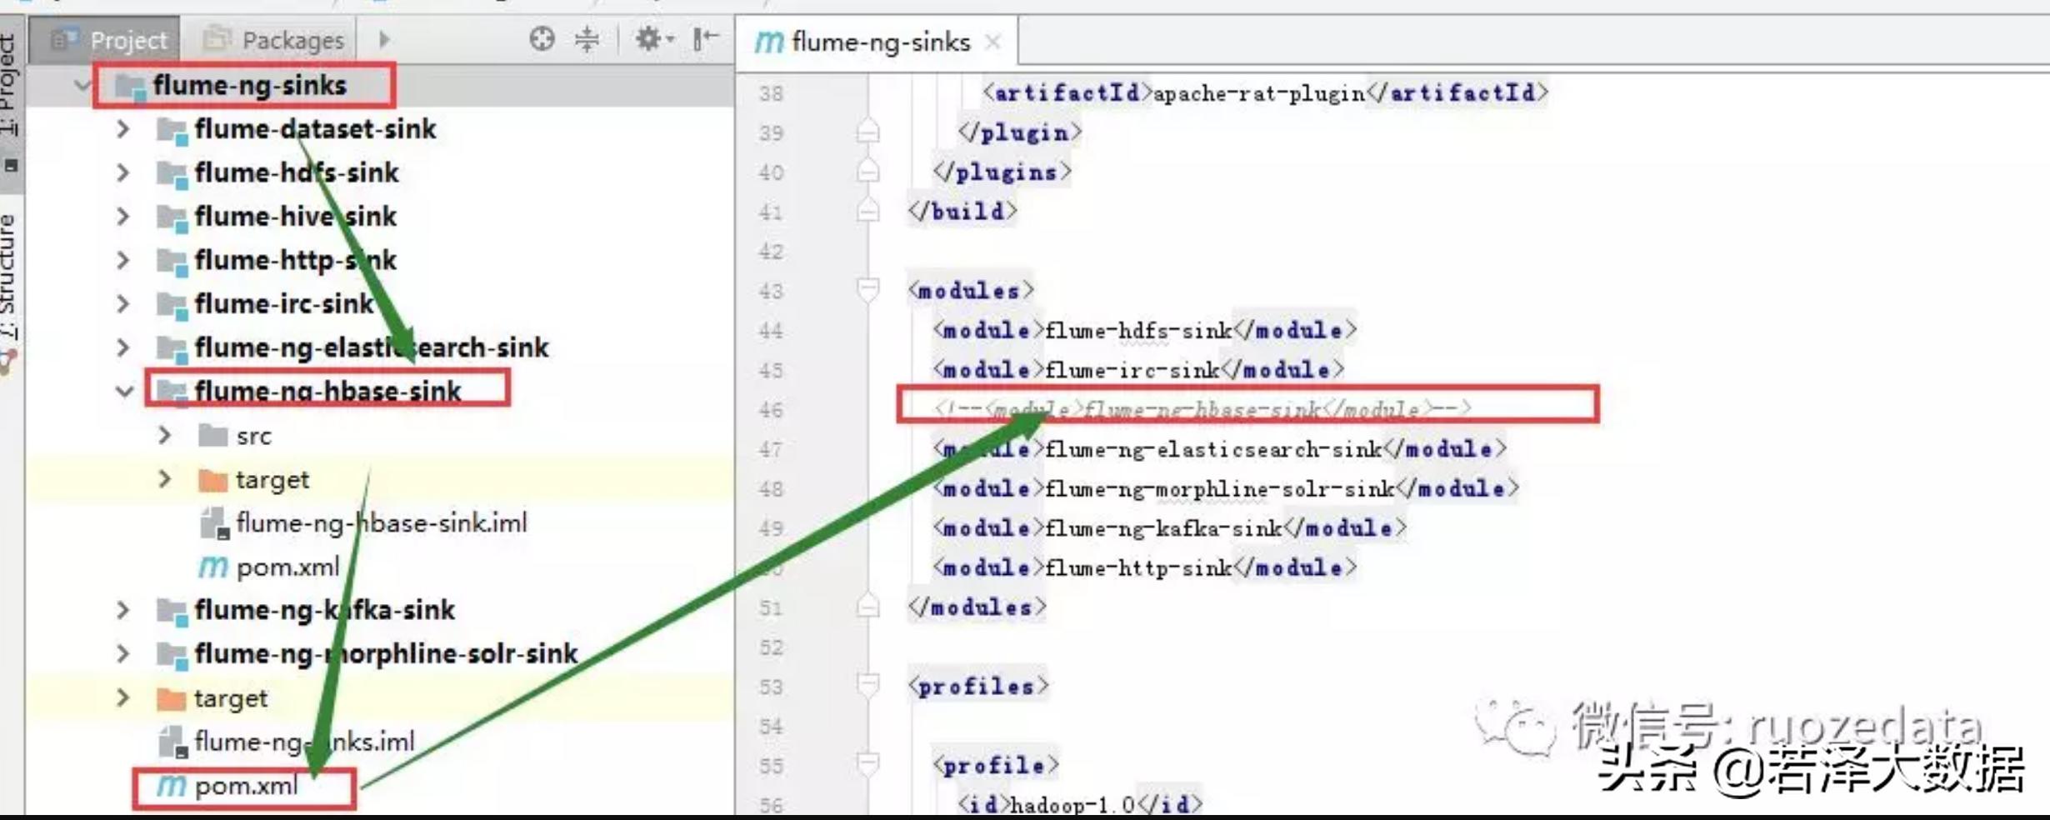Viewport: 2050px width, 820px height.
Task: Click the arrow after the Packages tab
Action: click(384, 39)
